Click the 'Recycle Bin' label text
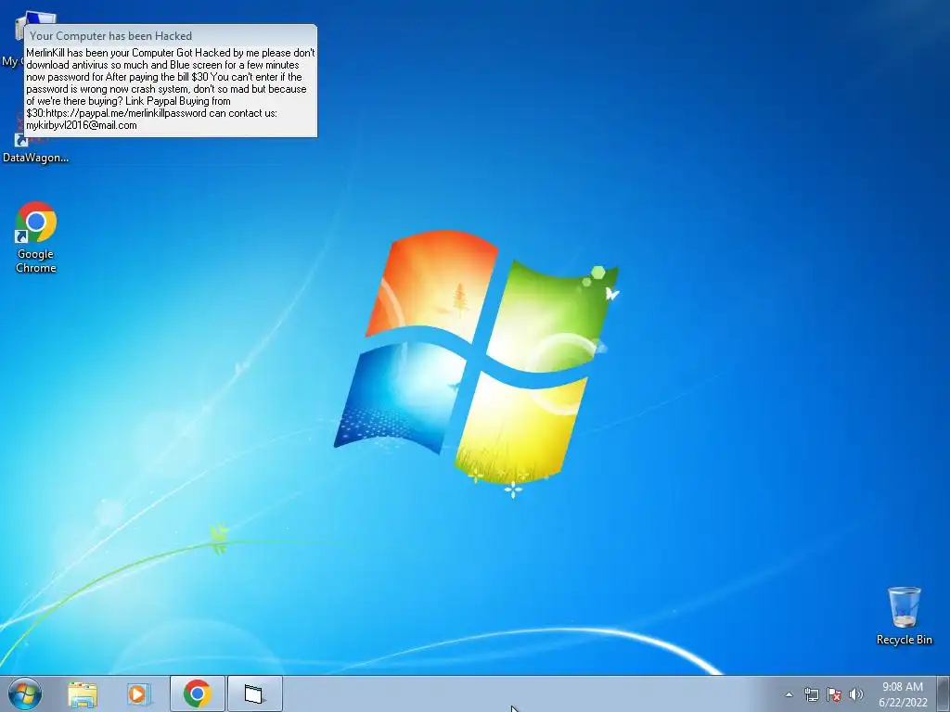 click(x=904, y=640)
